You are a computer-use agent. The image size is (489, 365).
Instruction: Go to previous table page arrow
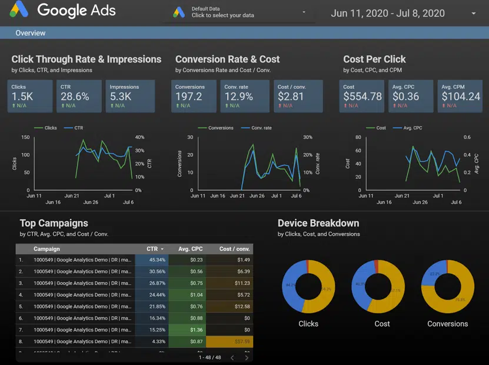232,357
